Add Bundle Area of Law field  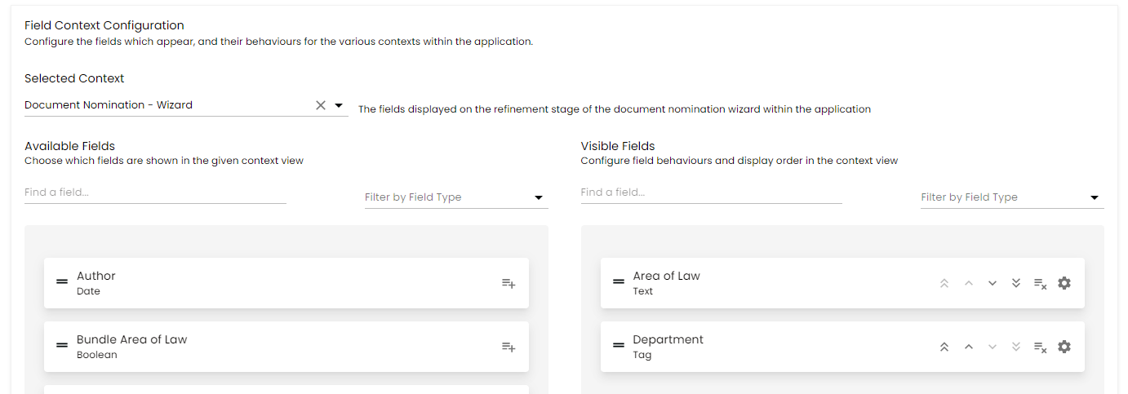(508, 348)
